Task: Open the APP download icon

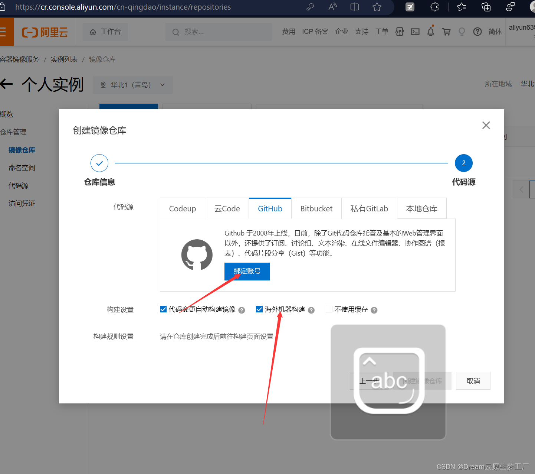Action: [400, 32]
